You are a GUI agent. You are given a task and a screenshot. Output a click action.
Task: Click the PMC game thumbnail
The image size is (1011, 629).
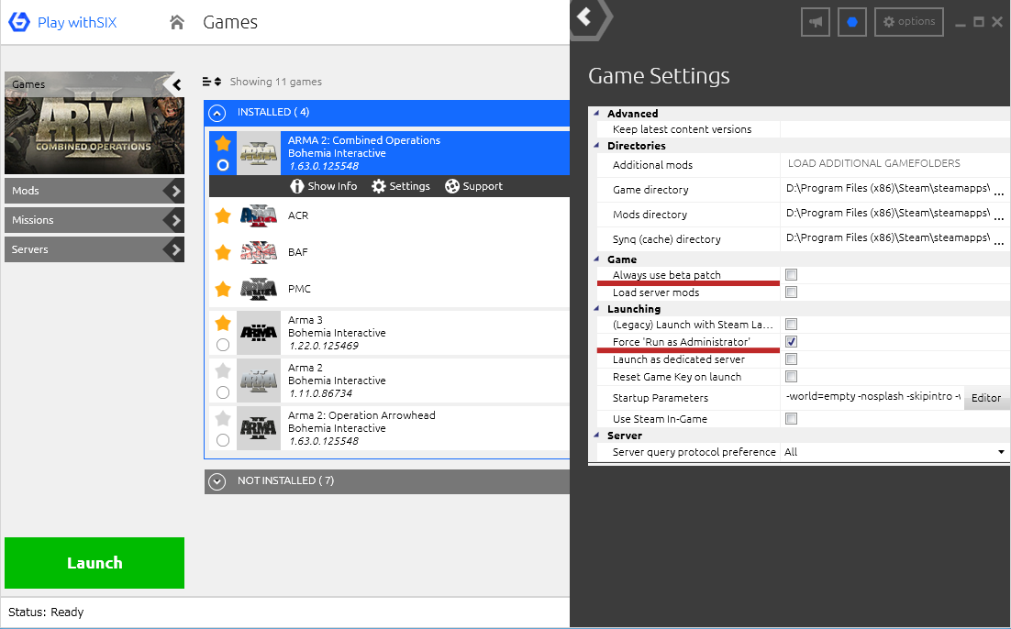tap(259, 290)
